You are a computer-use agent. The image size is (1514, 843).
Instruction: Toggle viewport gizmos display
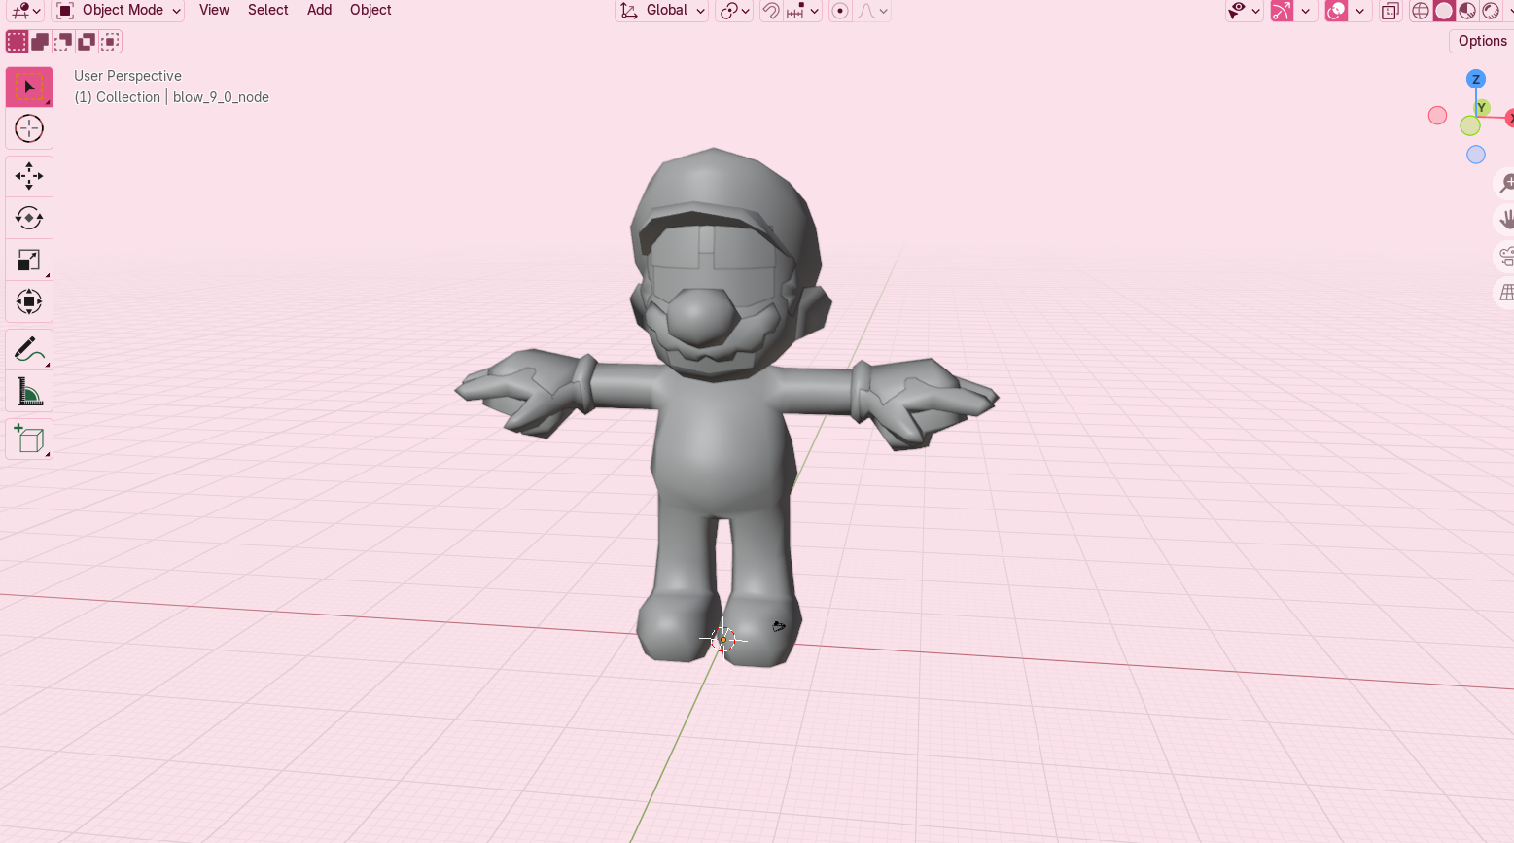click(1282, 11)
